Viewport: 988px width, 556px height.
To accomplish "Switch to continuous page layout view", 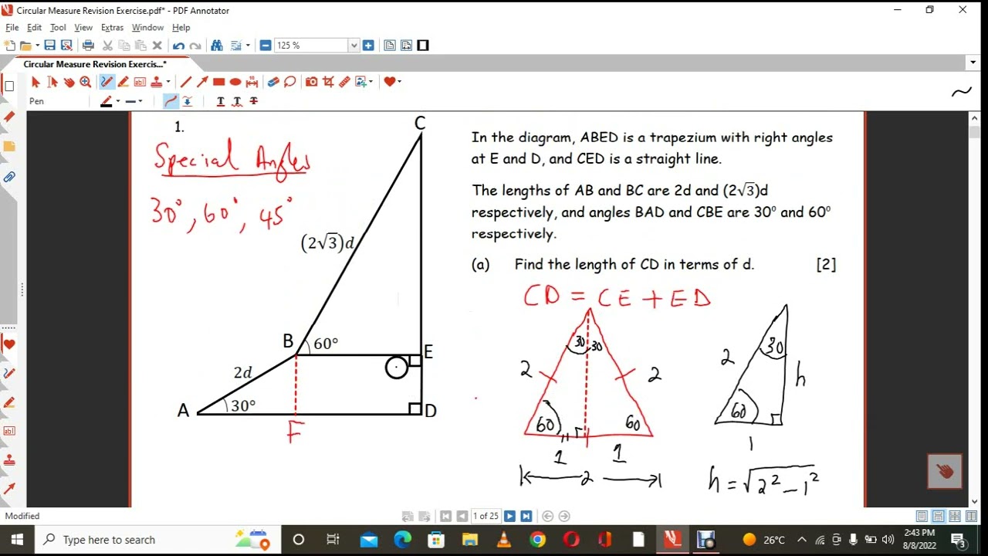I will [938, 516].
